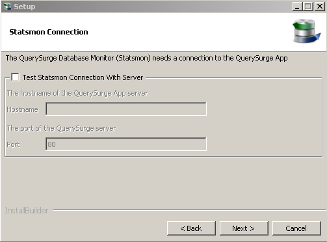The image size is (327, 242).
Task: Minimize the Setup window
Action: [x=297, y=7]
